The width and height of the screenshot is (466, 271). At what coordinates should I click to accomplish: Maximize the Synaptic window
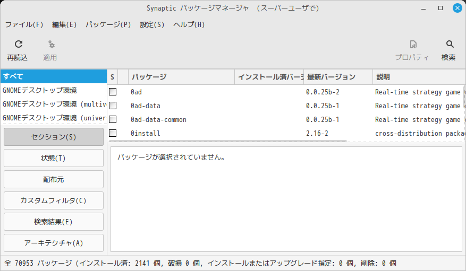pos(440,8)
